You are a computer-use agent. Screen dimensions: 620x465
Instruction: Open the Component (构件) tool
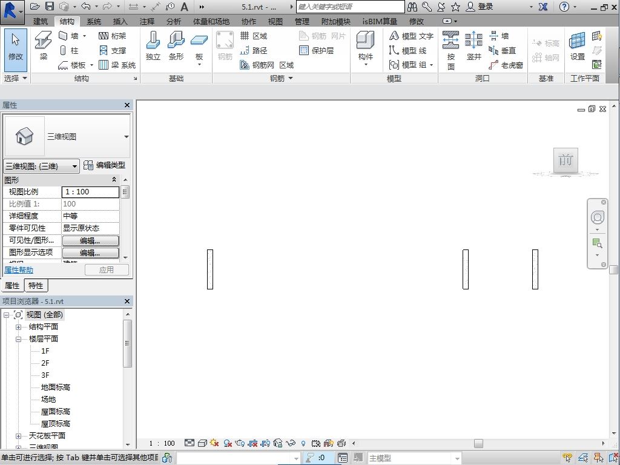point(365,48)
